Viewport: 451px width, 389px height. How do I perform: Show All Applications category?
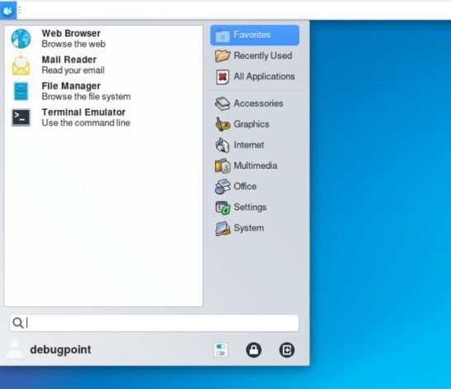coord(255,76)
